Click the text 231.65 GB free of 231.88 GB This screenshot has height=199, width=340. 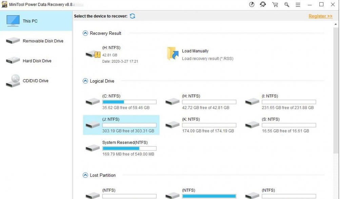point(288,108)
